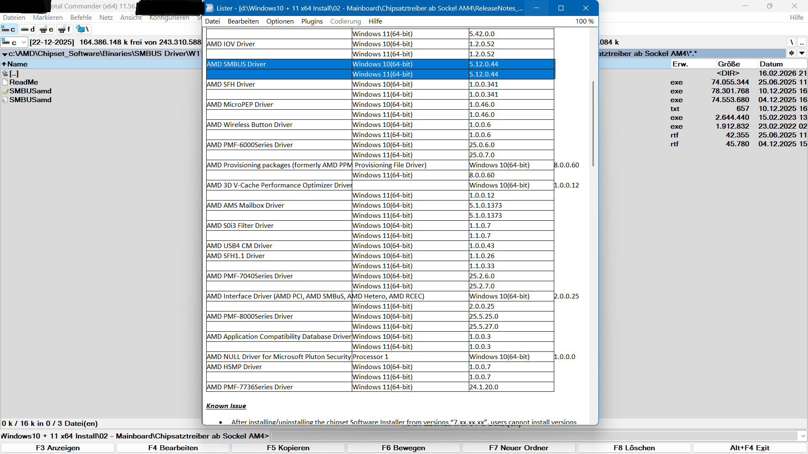Go to root directory backslash button
The height and width of the screenshot is (454, 808).
point(792,42)
